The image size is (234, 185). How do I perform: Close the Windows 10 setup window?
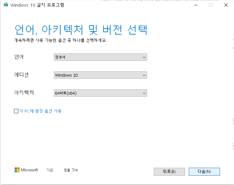click(226, 5)
